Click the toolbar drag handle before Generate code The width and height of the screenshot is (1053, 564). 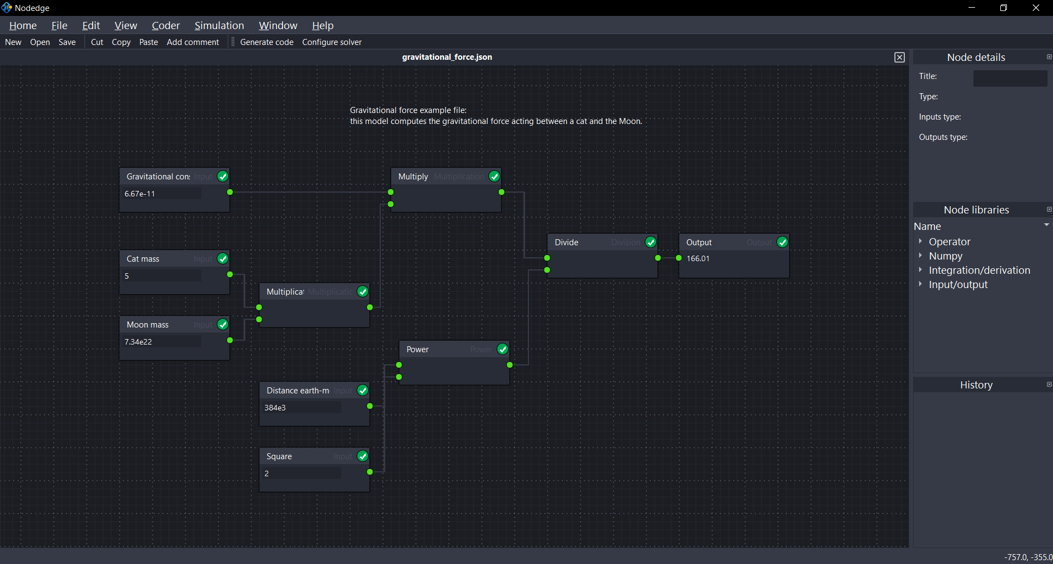(x=233, y=42)
